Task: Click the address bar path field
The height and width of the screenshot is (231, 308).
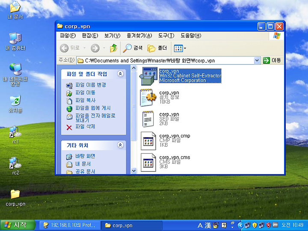Action: tap(165, 60)
